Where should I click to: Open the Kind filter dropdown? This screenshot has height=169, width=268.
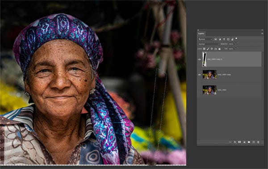point(205,39)
